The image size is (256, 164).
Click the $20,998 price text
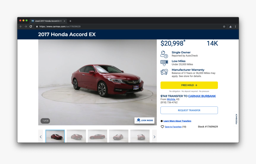tap(173, 43)
